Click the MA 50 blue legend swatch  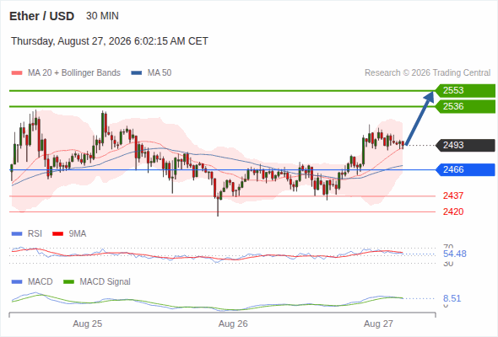click(x=137, y=73)
